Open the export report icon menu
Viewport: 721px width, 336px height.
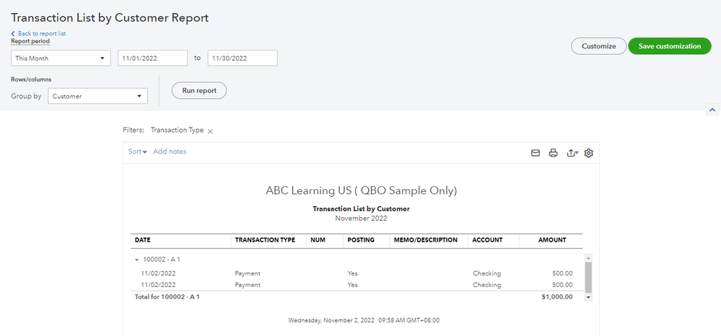tap(572, 153)
